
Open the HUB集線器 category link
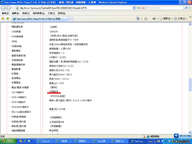click(17, 36)
